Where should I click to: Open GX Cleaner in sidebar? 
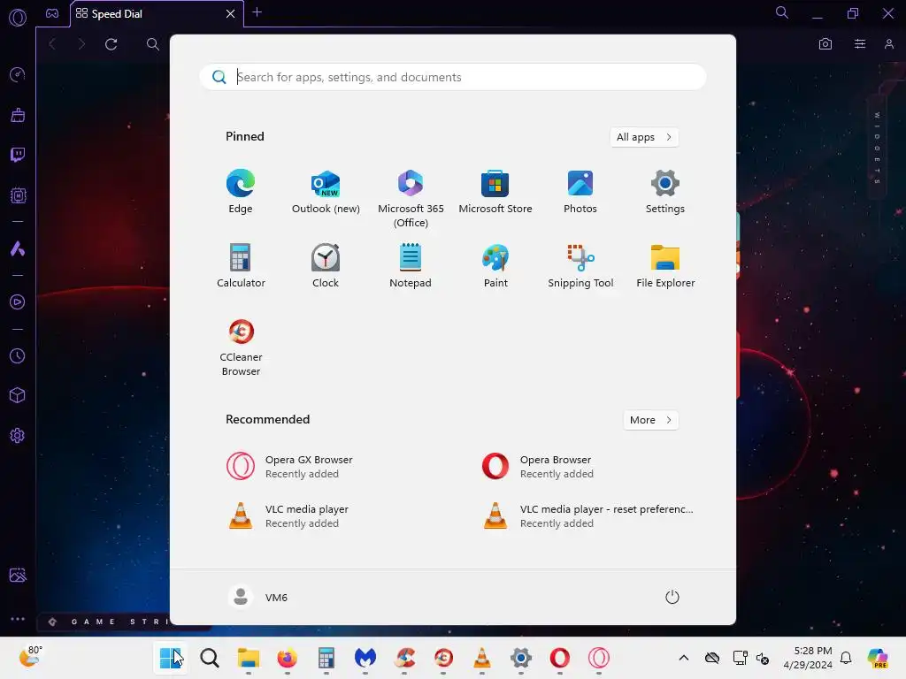pyautogui.click(x=18, y=115)
